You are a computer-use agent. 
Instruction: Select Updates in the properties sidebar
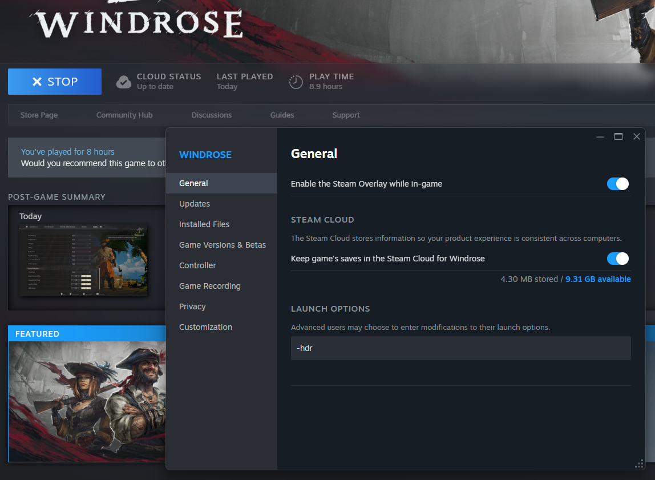[222, 203]
